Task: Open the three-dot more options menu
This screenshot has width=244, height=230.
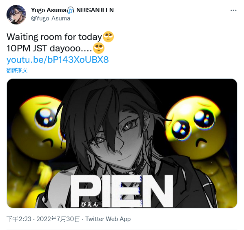Action: click(233, 11)
